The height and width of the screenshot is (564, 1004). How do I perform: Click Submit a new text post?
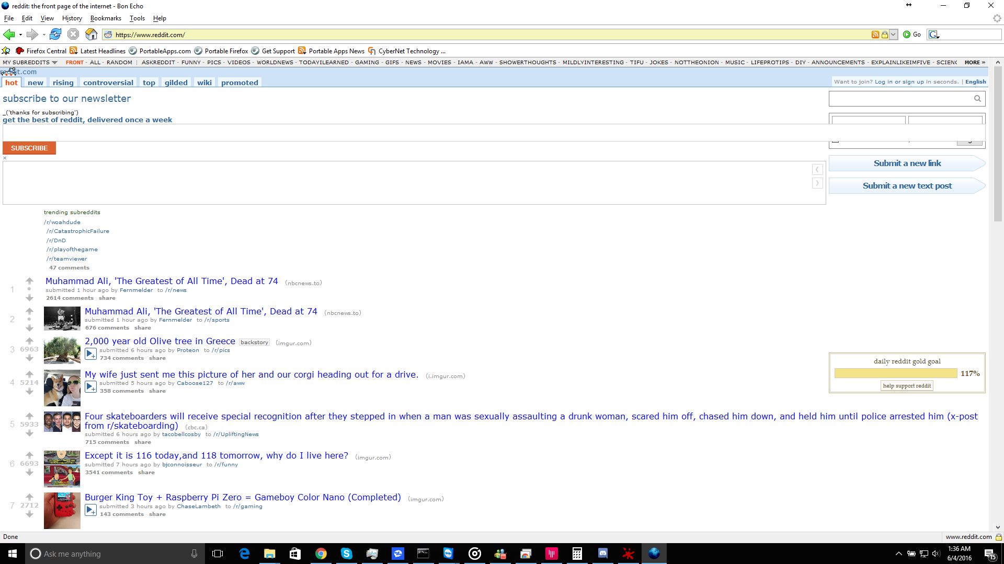pos(907,186)
